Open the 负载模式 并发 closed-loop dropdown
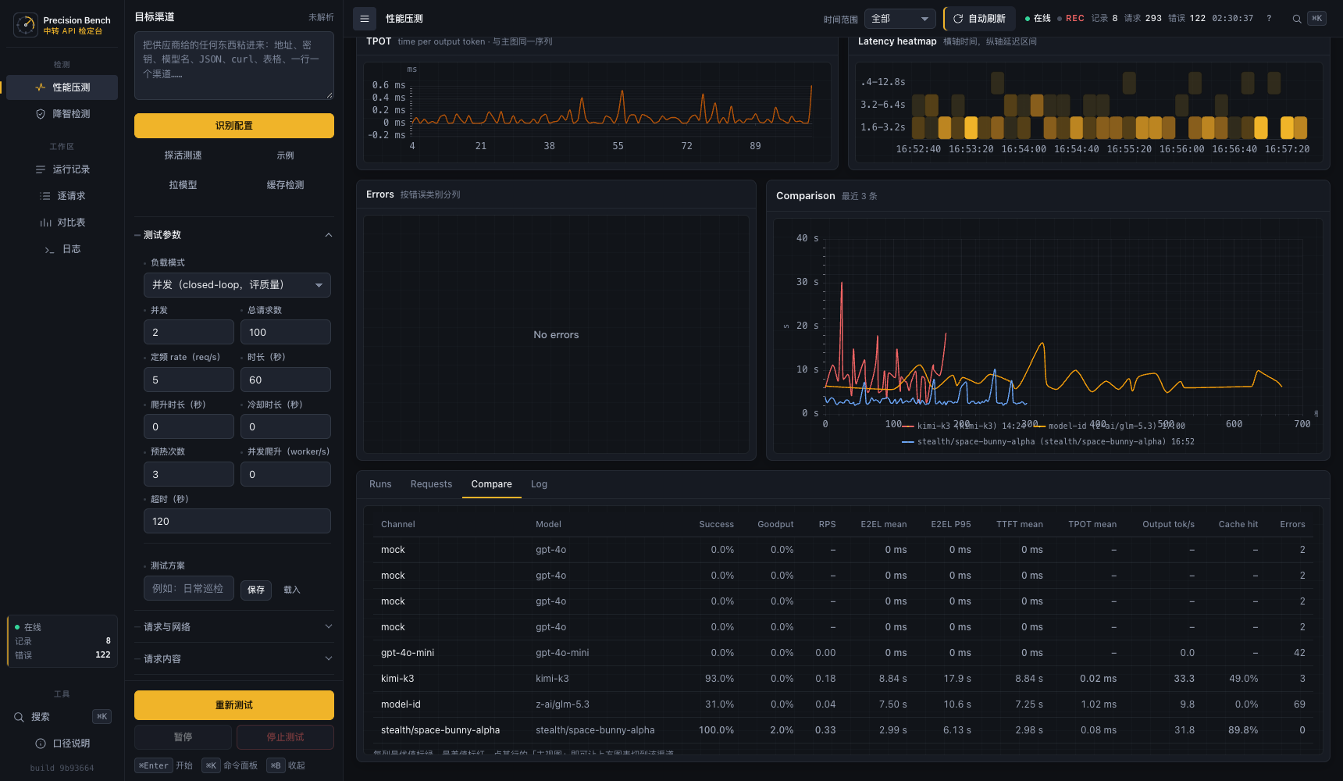This screenshot has height=781, width=1343. point(237,285)
